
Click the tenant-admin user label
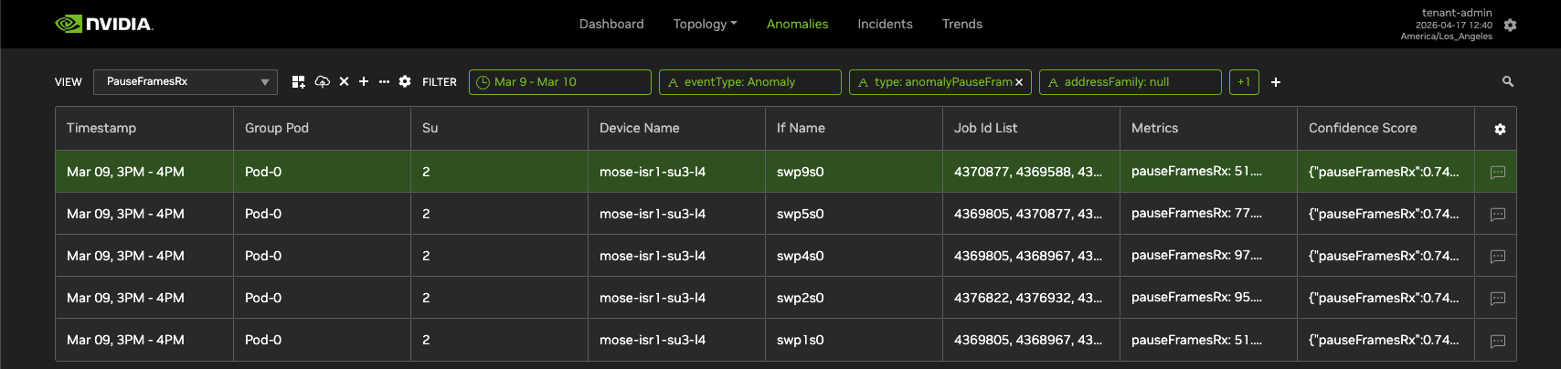coord(1457,13)
